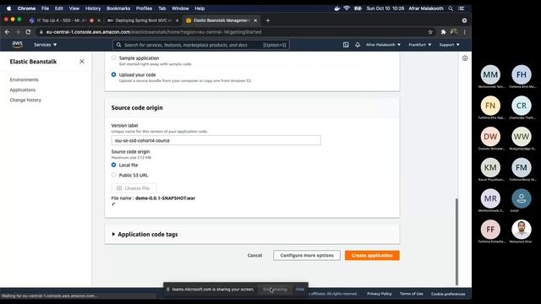Select participant FN avatar
The width and height of the screenshot is (541, 304).
coord(490,106)
